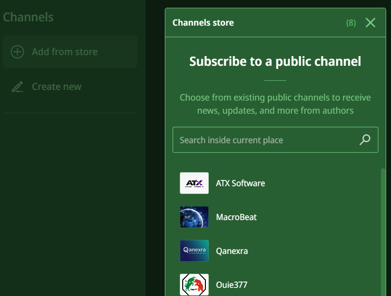Open the Qanexra channel logo
Viewport: 391px width, 296px height.
click(194, 251)
